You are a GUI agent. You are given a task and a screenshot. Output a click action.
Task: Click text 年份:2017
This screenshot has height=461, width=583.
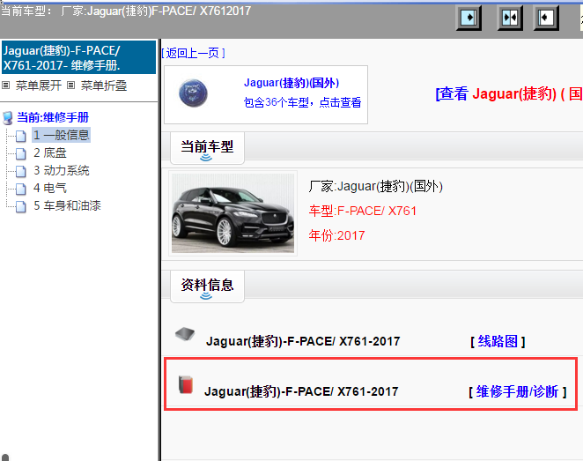click(336, 235)
